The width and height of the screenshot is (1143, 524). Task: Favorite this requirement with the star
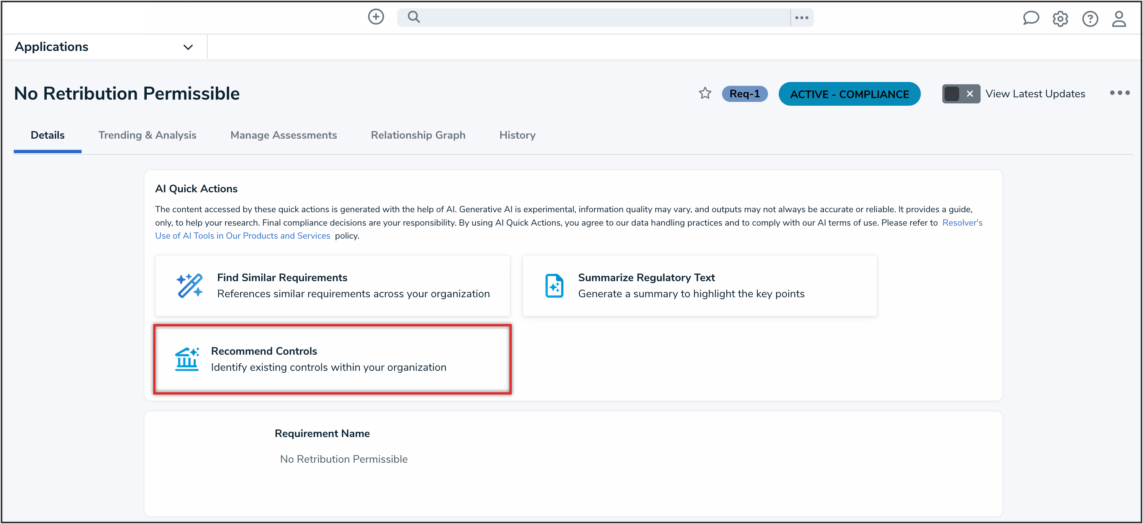[705, 93]
